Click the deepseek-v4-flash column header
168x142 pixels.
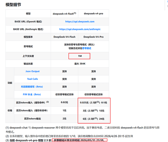64,14
